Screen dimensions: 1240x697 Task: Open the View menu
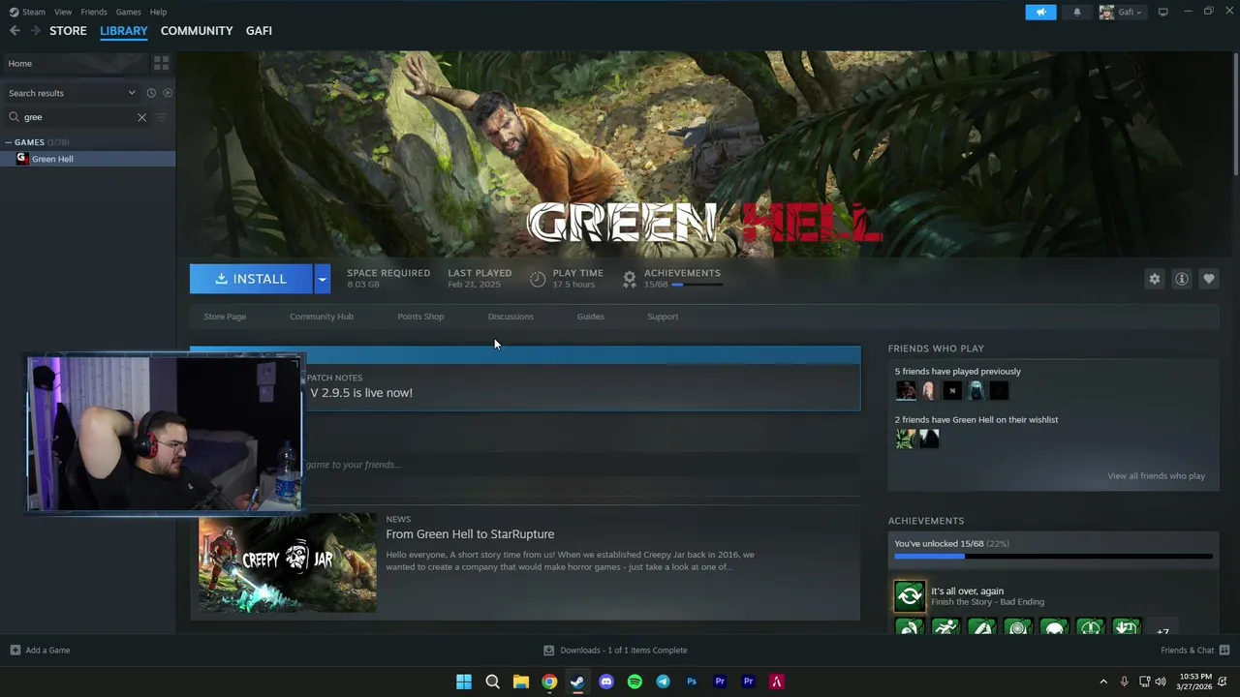63,12
